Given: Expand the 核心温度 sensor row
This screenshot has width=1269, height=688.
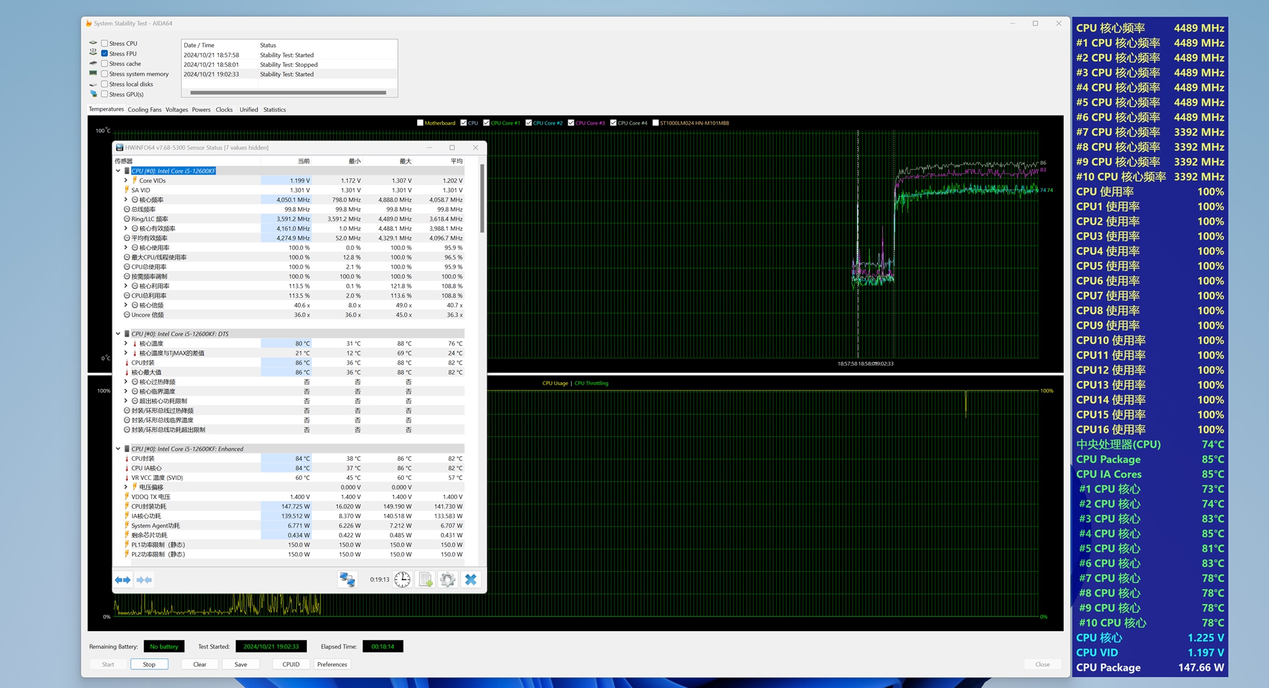Looking at the screenshot, I should point(126,343).
